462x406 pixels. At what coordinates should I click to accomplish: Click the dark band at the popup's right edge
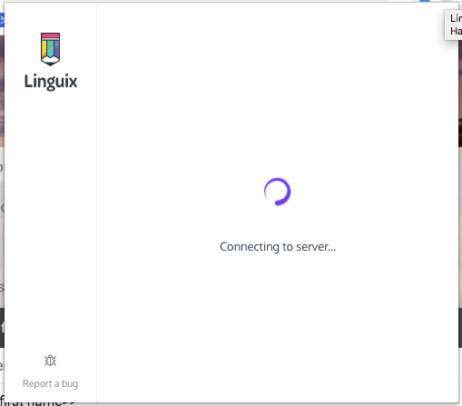click(460, 328)
